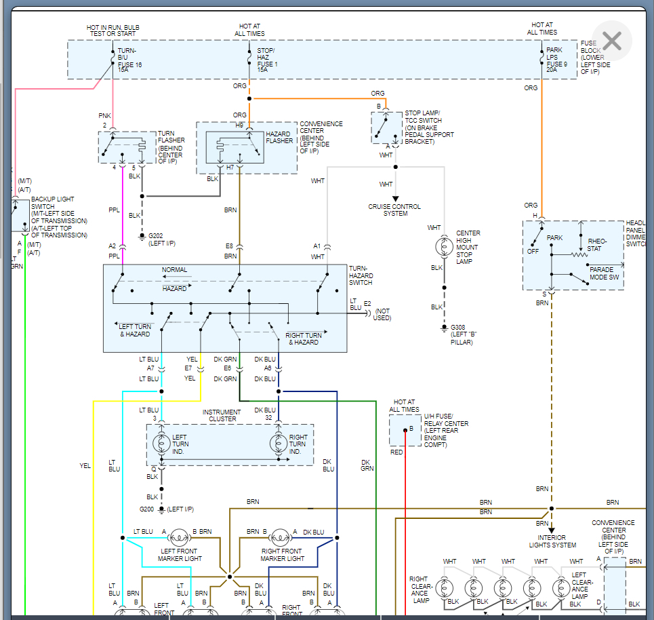
Task: Click the right front marker light bulb symbol
Action: 280,538
